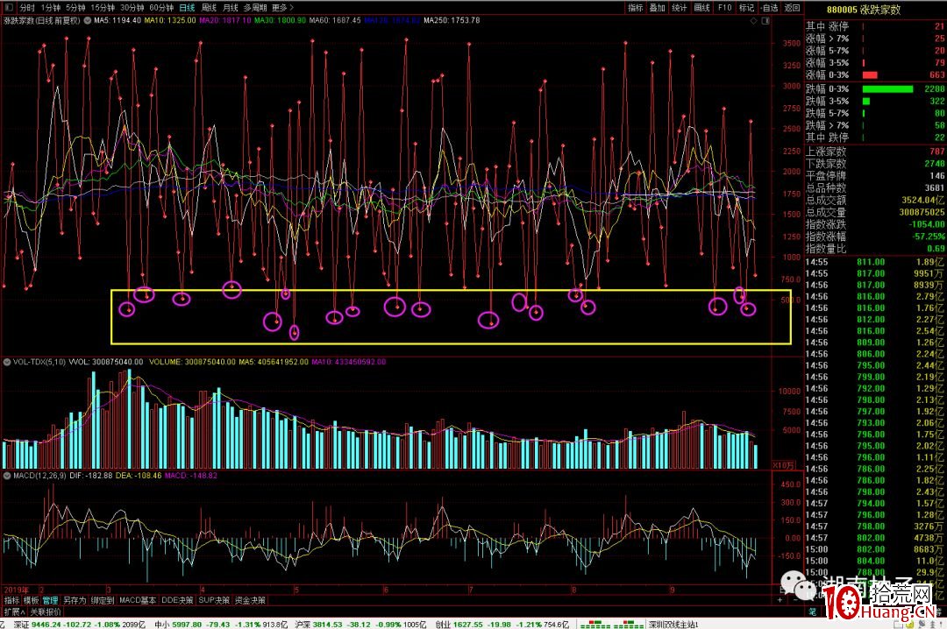Toggle the -自选 watchlist button
947x629 pixels.
click(x=768, y=7)
